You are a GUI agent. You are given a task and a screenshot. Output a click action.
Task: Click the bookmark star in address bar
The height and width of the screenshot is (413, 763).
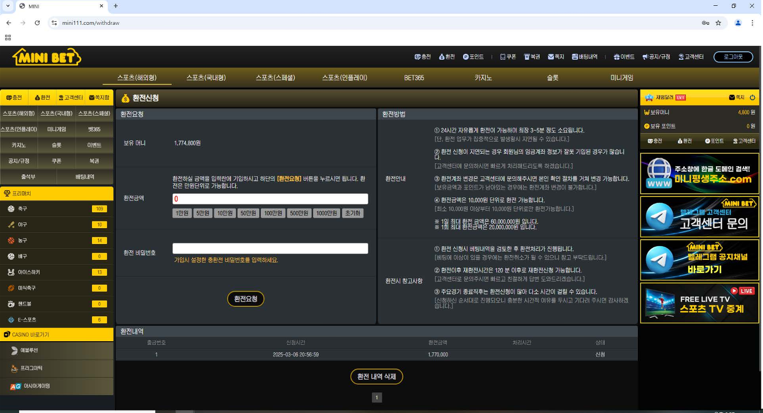718,23
